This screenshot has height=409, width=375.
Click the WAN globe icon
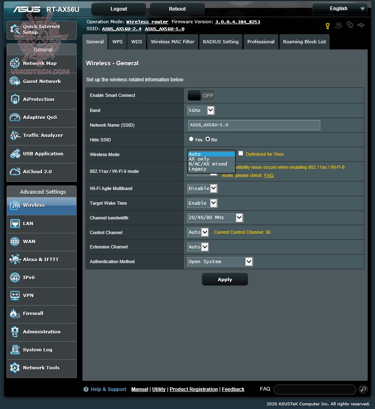pyautogui.click(x=15, y=241)
